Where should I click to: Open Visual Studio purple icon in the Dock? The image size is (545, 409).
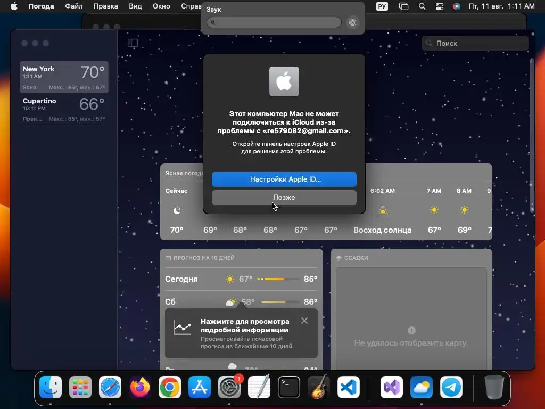(392, 387)
